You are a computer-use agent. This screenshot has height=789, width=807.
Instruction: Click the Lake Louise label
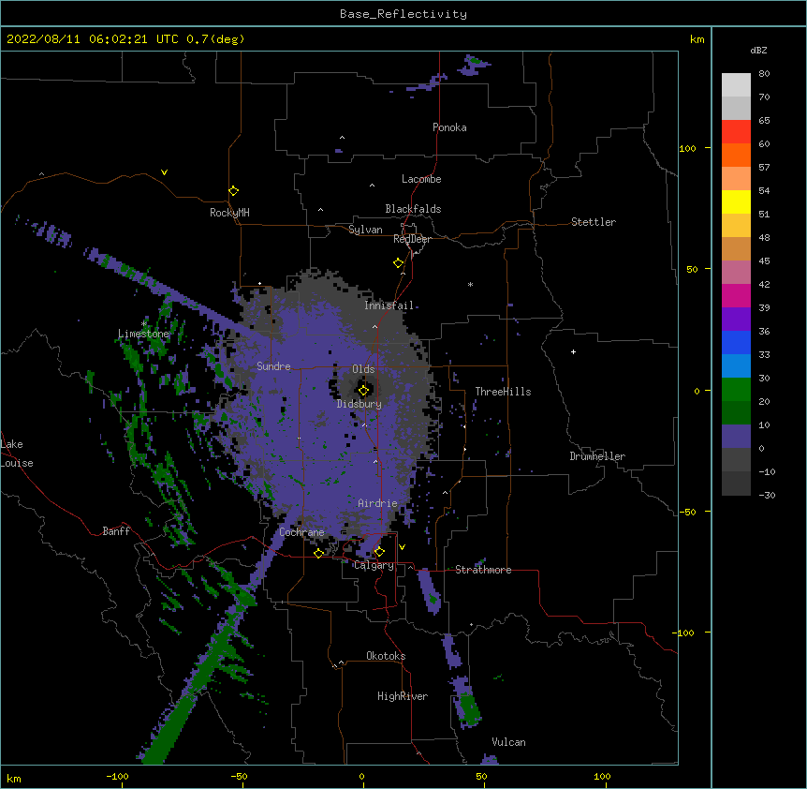tap(17, 454)
